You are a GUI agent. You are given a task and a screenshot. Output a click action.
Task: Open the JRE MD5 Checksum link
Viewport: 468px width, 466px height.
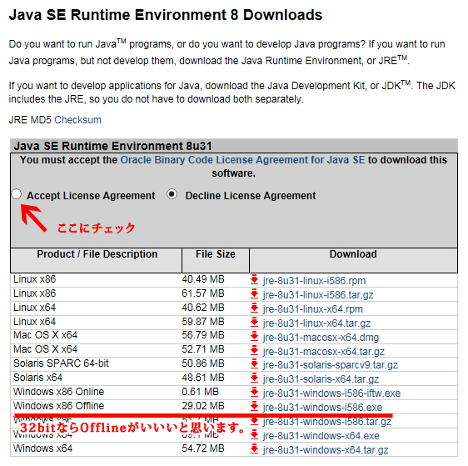pyautogui.click(x=78, y=120)
